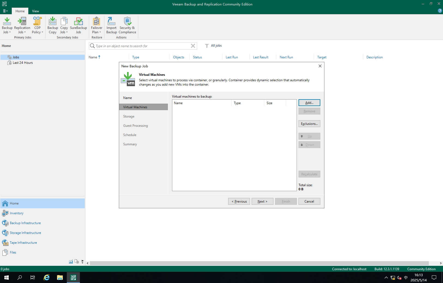
Task: Click the All jobs filter
Action: (x=216, y=46)
